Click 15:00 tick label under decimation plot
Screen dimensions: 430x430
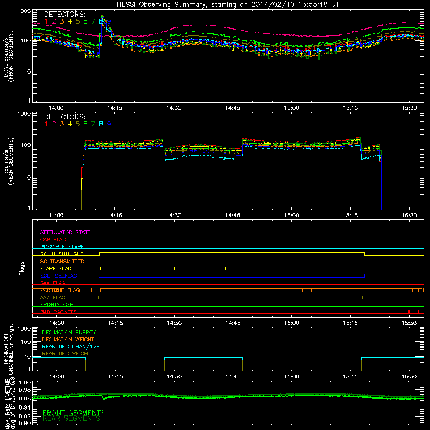pyautogui.click(x=291, y=377)
